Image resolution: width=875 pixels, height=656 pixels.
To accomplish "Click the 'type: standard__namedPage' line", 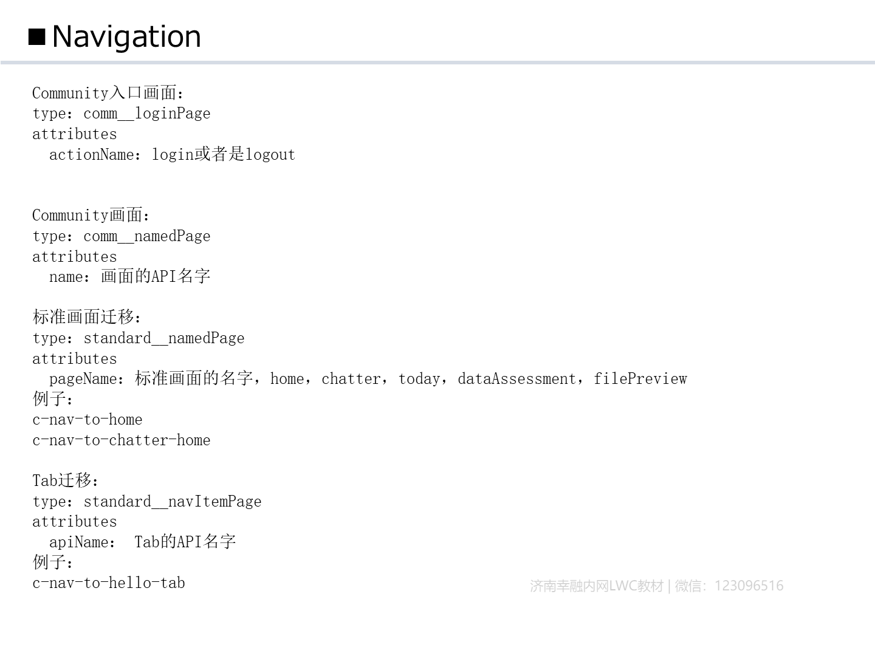I will click(139, 338).
